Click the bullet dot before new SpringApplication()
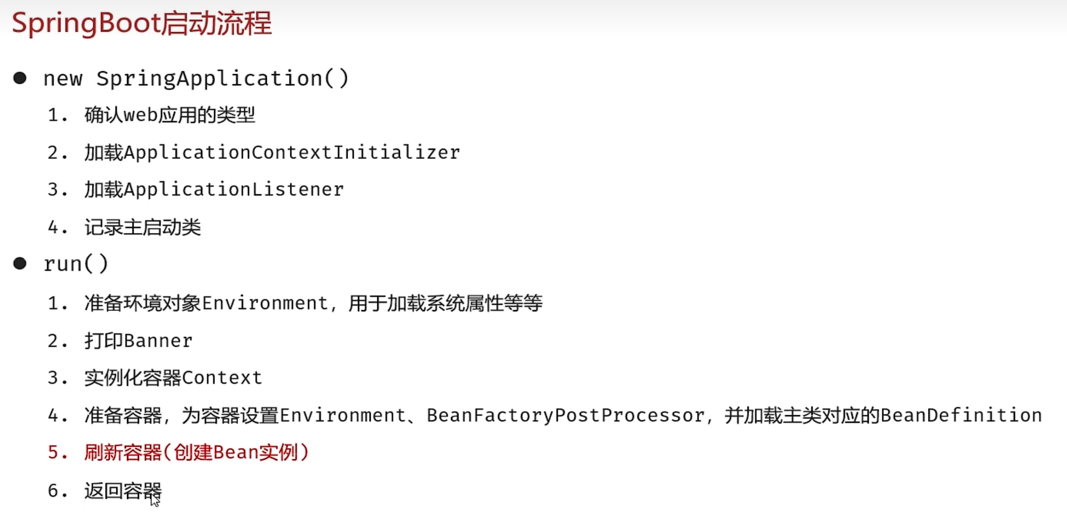This screenshot has width=1067, height=515. click(20, 78)
